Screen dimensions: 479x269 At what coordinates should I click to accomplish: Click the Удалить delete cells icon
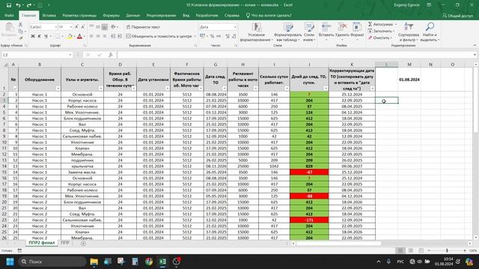[342, 28]
